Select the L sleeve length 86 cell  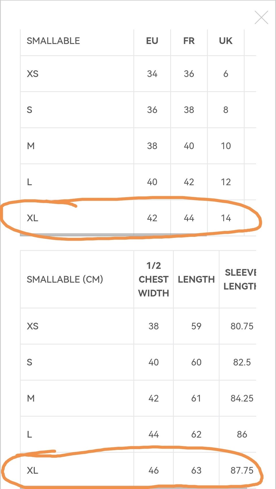click(242, 434)
